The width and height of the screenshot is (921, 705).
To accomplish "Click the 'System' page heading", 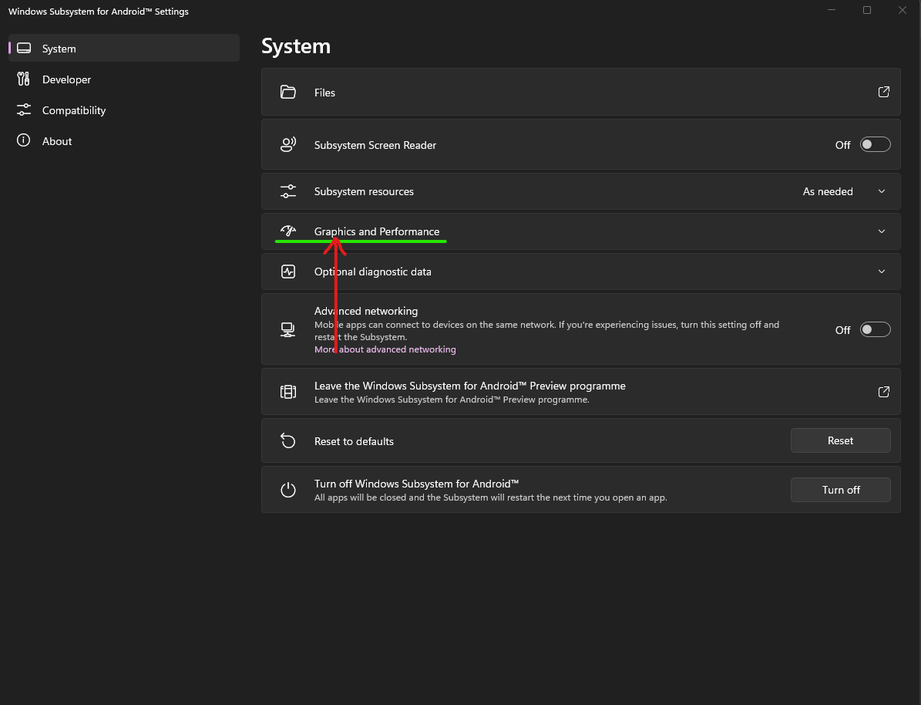I will tap(296, 46).
